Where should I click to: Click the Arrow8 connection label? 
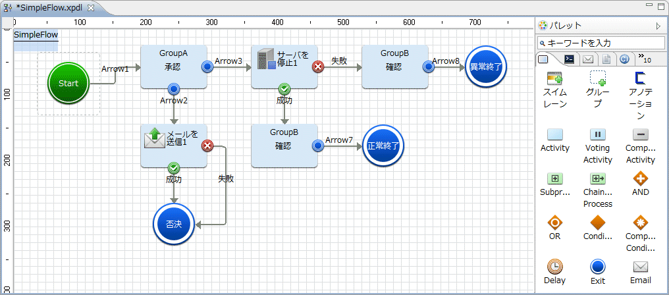(446, 61)
